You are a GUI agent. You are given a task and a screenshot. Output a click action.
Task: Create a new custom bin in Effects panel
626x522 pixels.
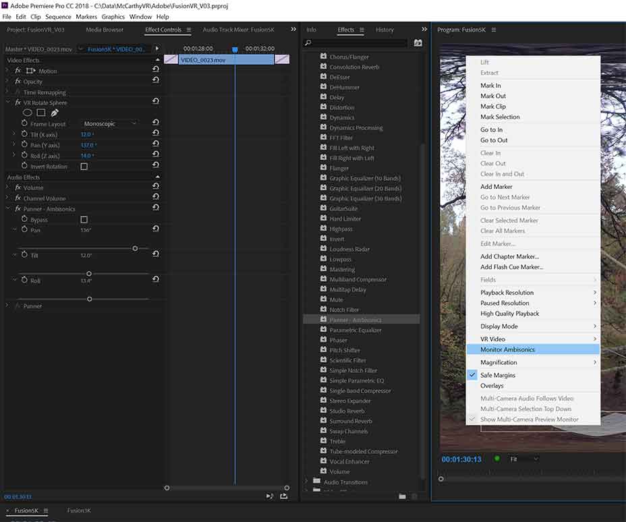coord(403,496)
